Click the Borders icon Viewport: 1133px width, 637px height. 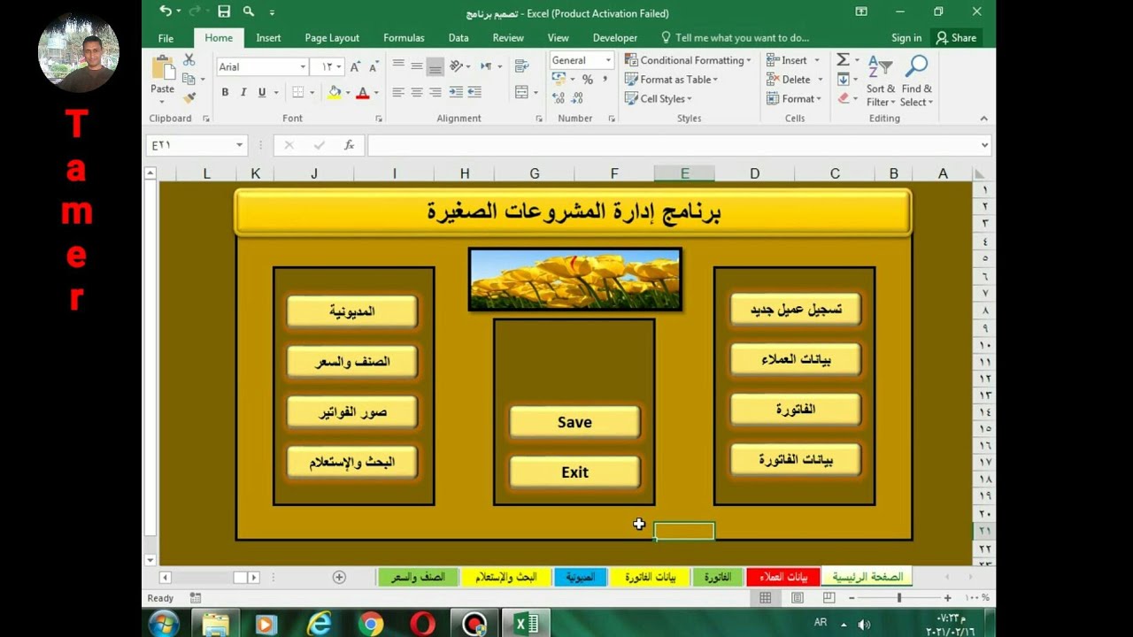coord(297,92)
